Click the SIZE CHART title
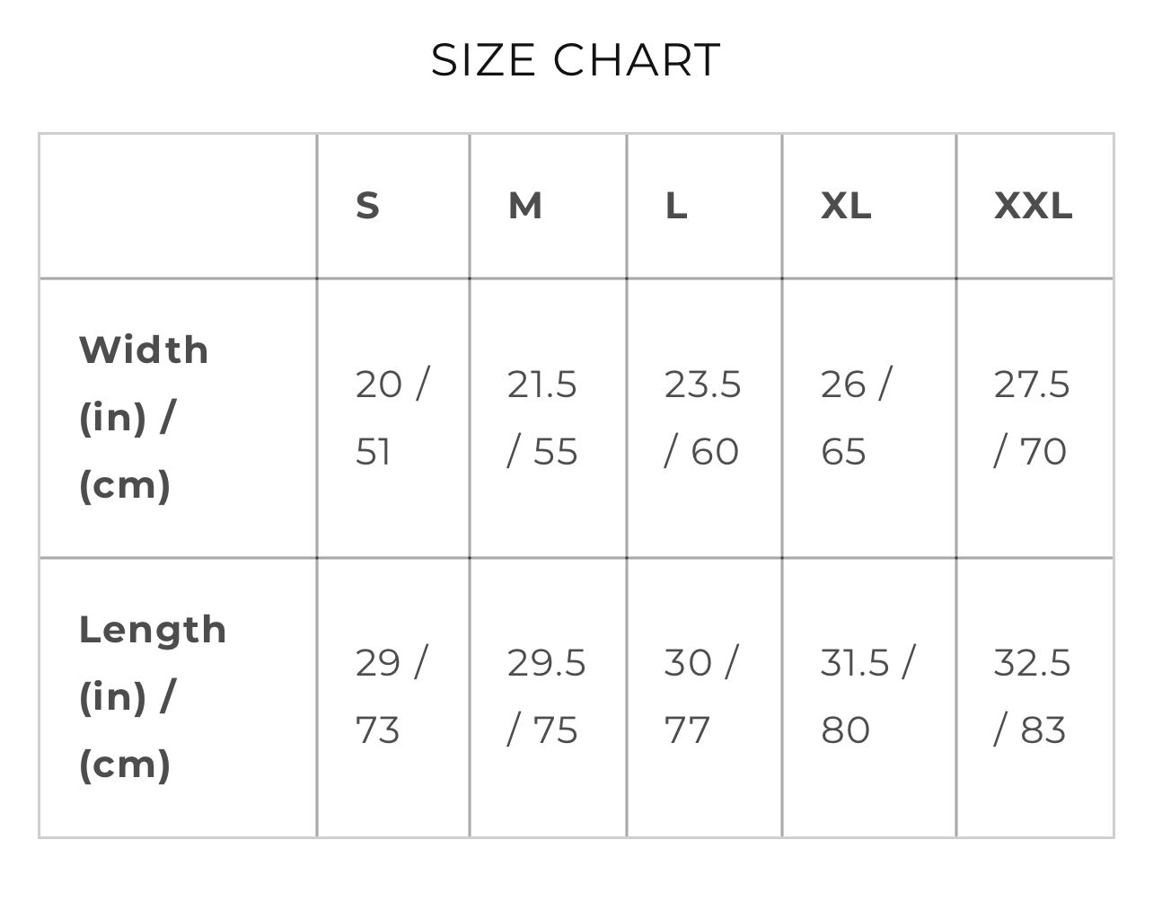 [576, 60]
